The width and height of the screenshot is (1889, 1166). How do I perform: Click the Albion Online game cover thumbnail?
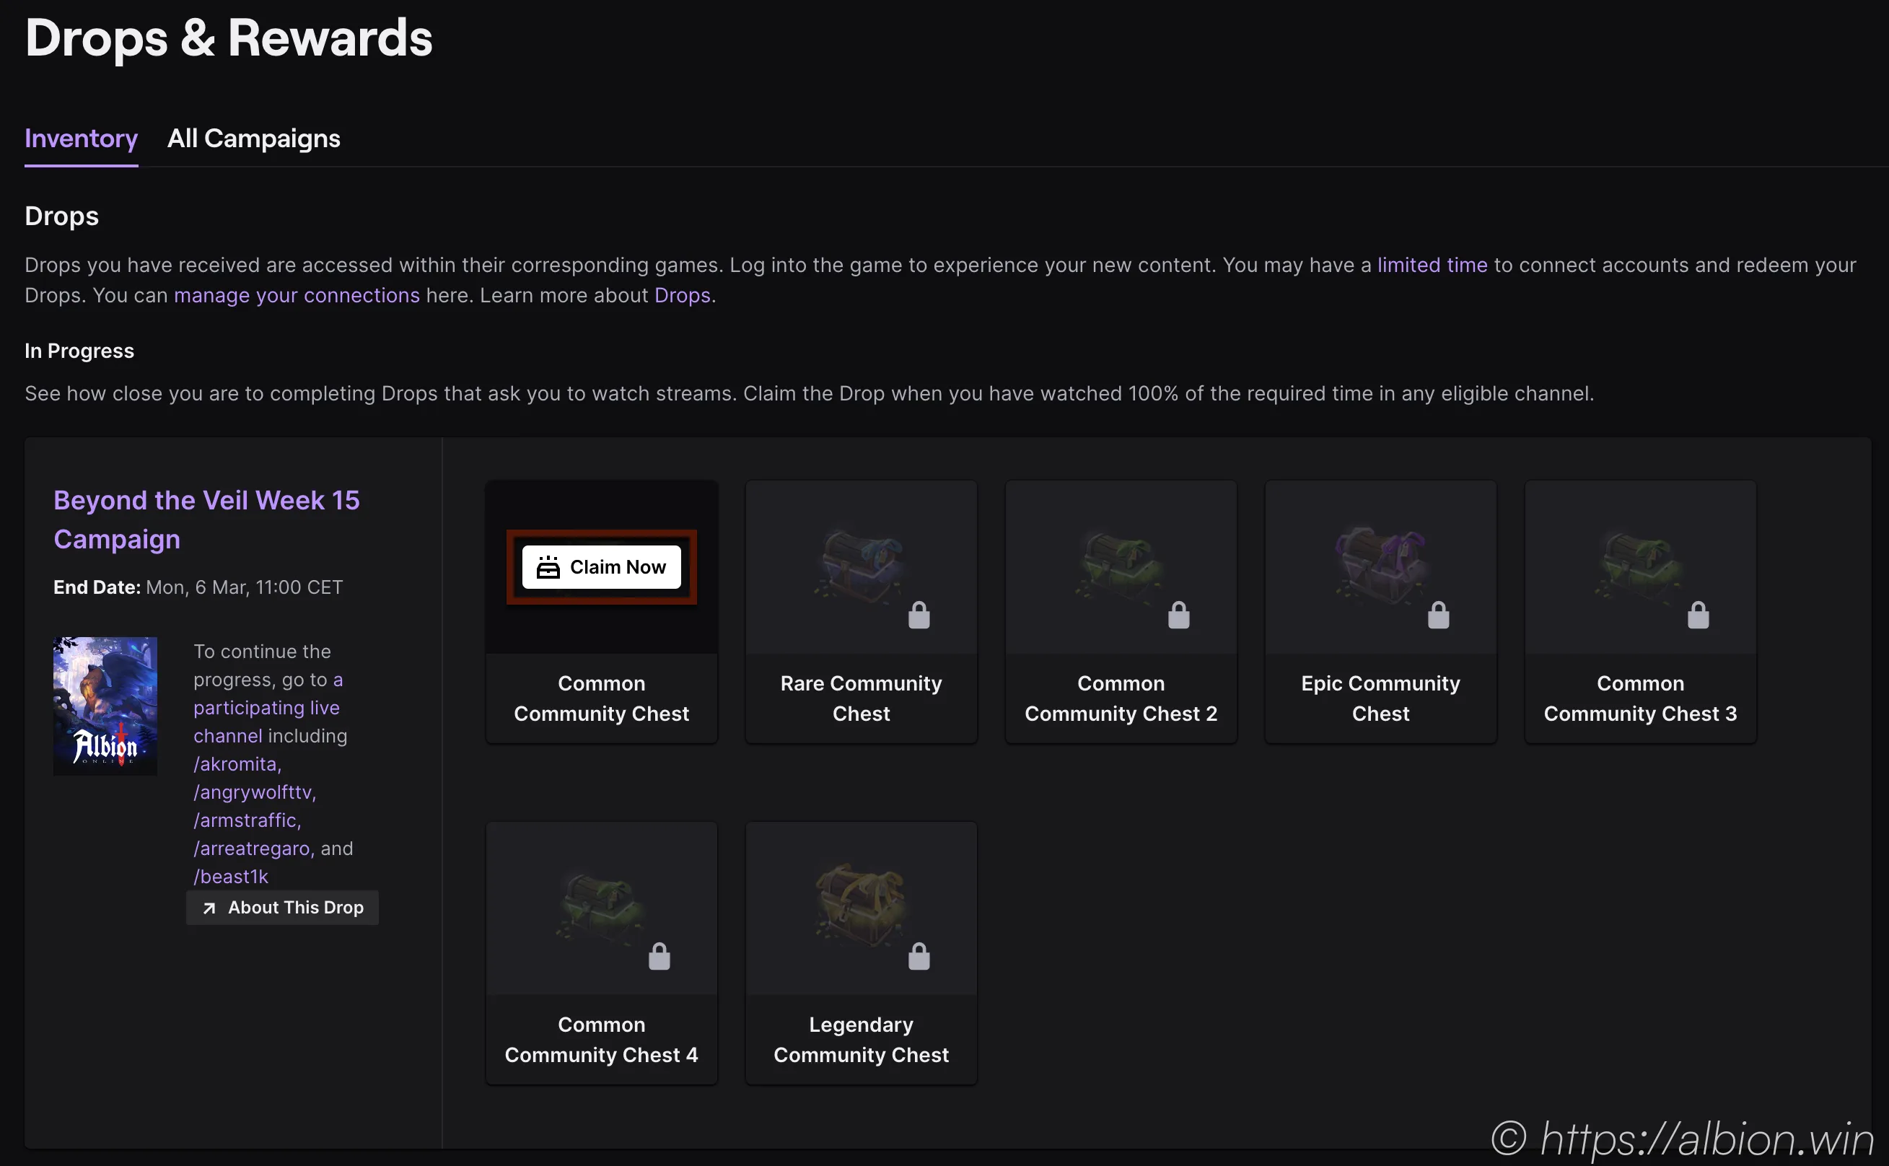click(105, 706)
